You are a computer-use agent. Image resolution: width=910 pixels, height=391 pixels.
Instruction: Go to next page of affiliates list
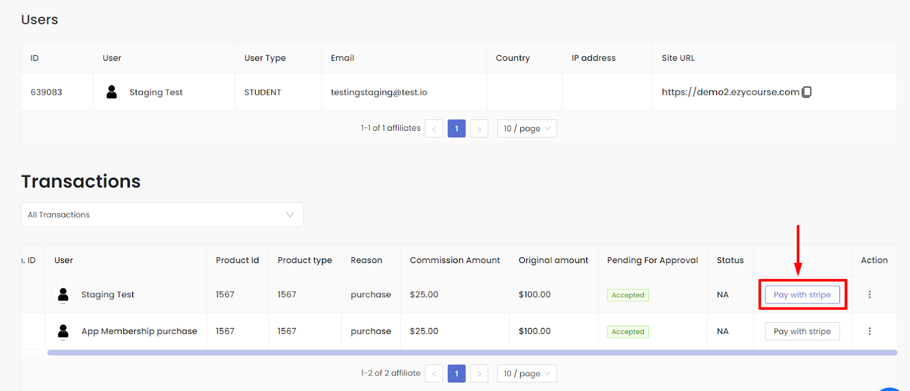[479, 128]
